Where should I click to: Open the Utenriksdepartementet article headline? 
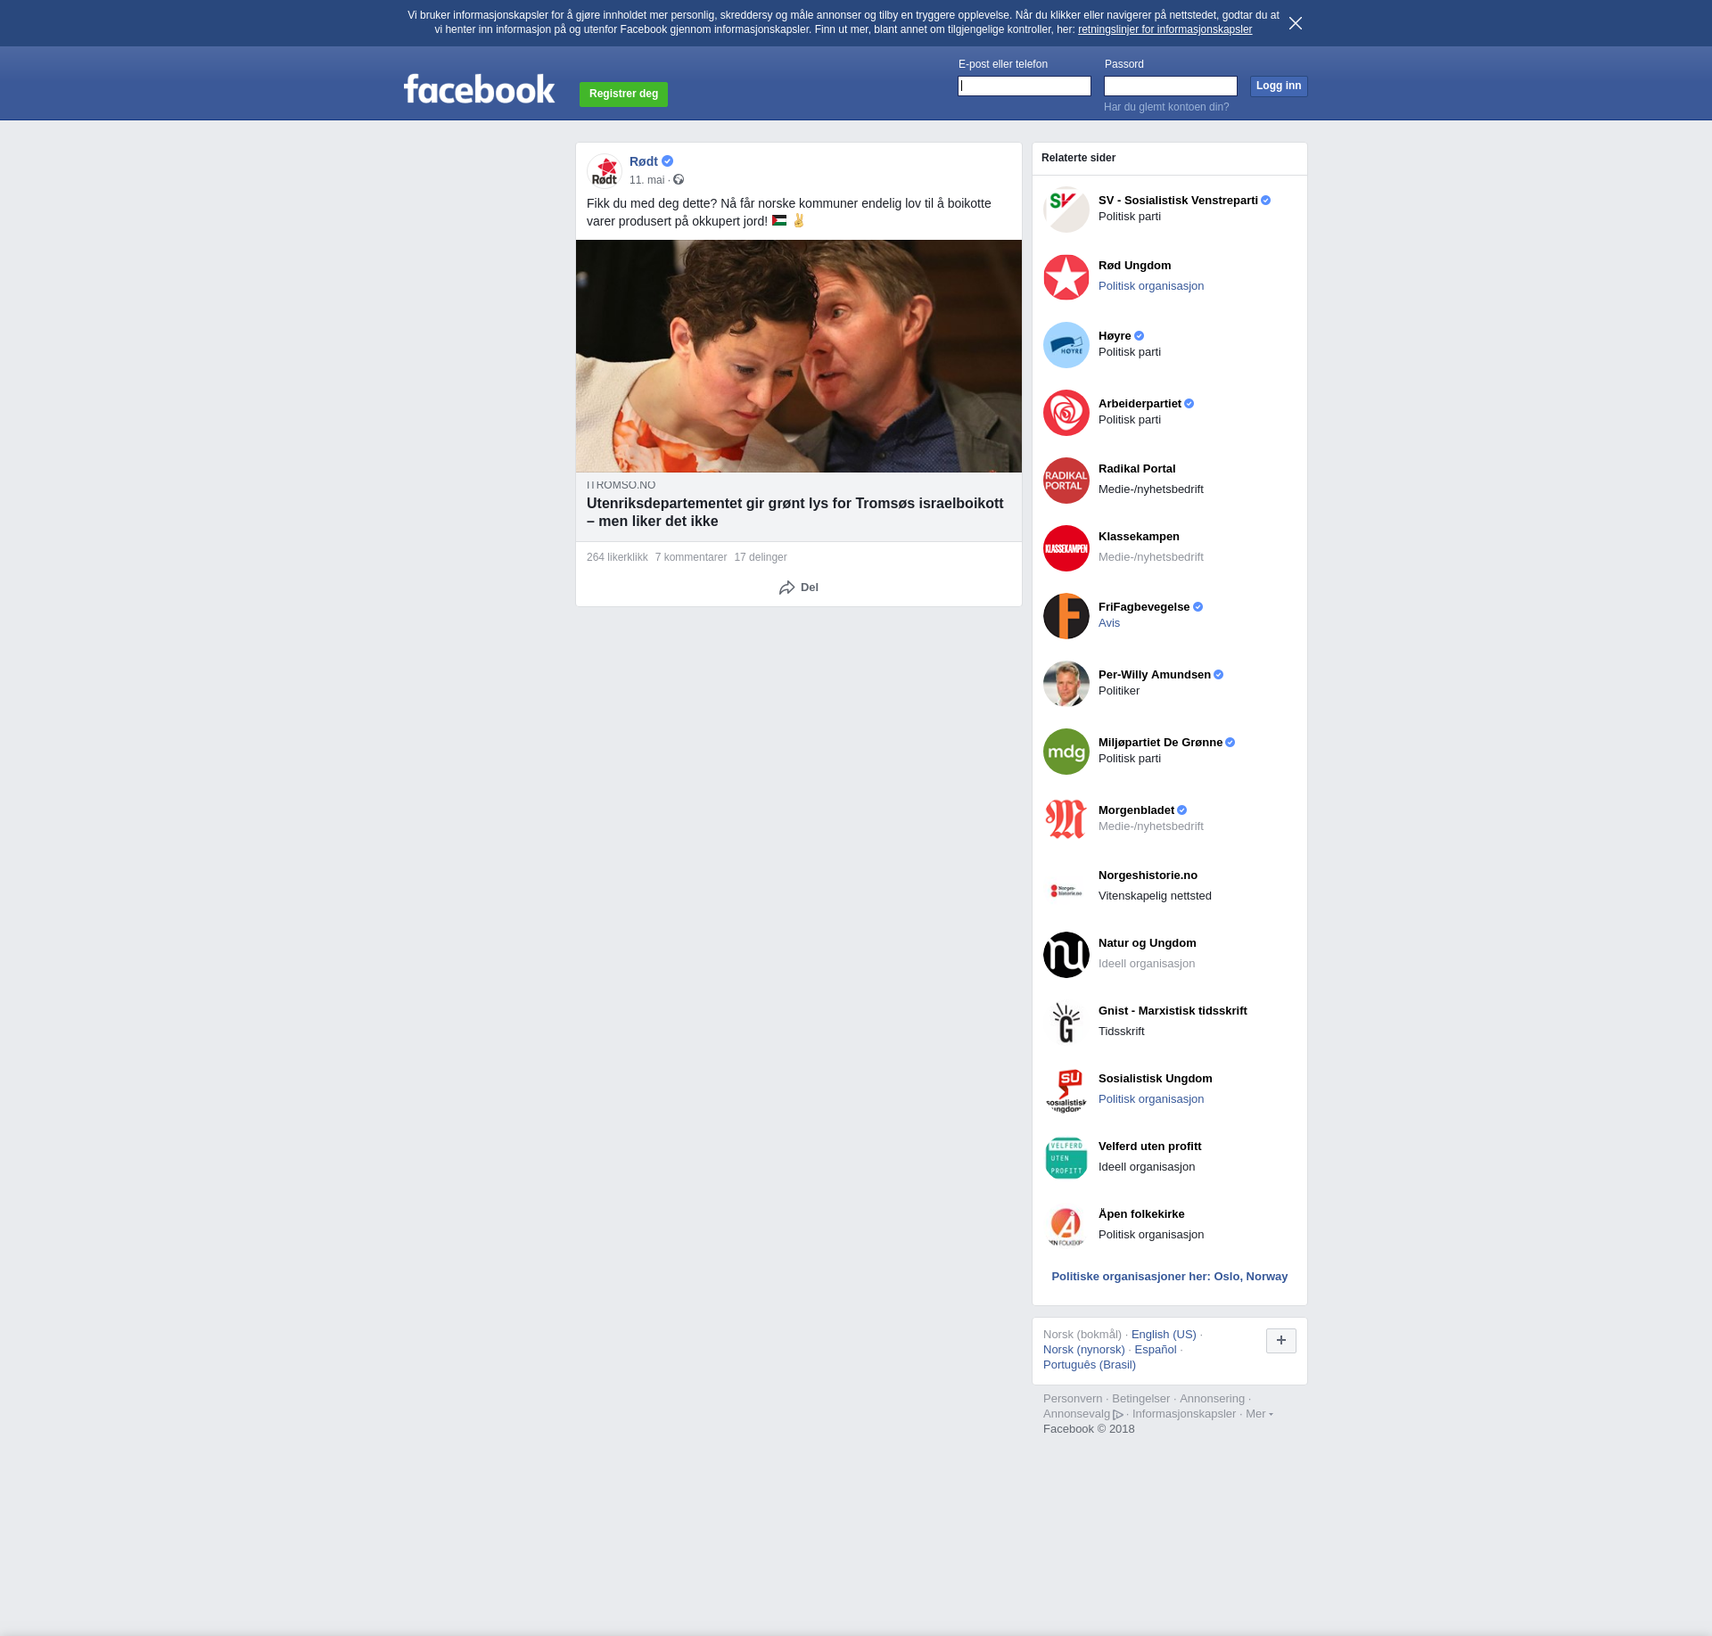(x=795, y=513)
